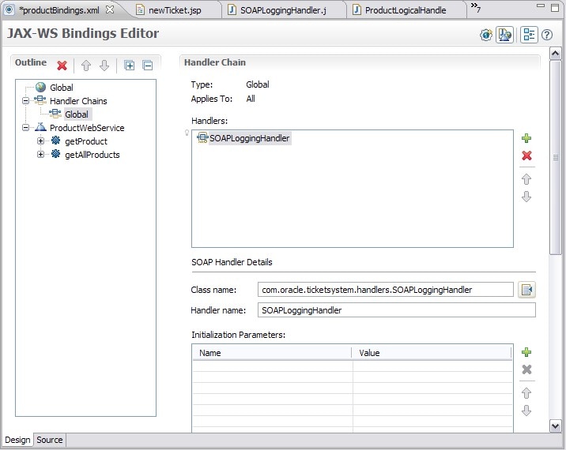Screen dimensions: 566x450
Task: Maximize the editor area
Action: [555, 8]
